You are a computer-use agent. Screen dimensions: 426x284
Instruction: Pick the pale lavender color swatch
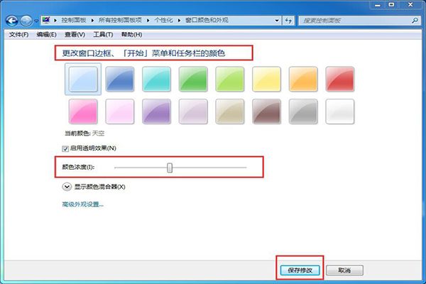[193, 111]
